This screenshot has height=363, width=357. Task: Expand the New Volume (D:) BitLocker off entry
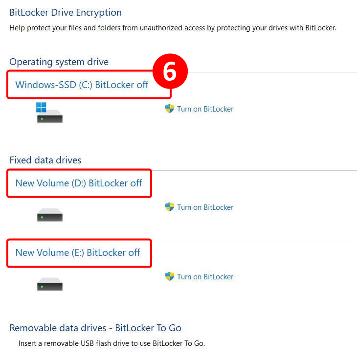(79, 183)
